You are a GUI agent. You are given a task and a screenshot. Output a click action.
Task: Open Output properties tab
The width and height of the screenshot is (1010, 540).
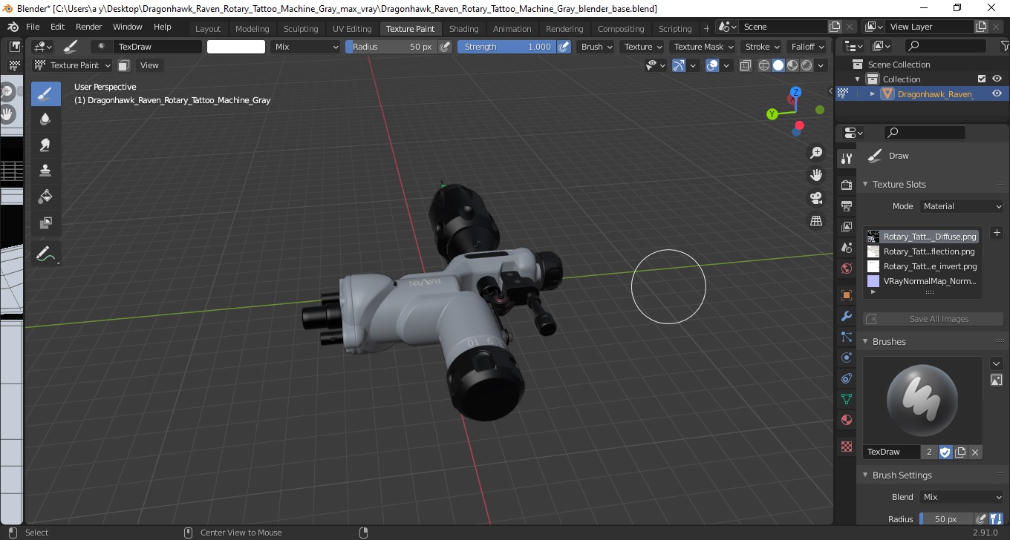coord(846,205)
